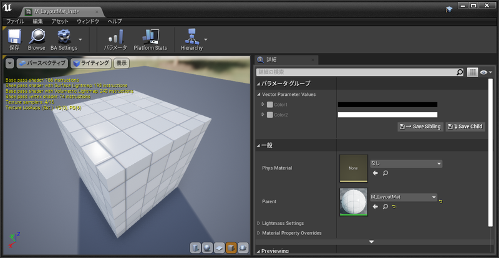Click the Phys Material None thumbnail

(x=353, y=168)
